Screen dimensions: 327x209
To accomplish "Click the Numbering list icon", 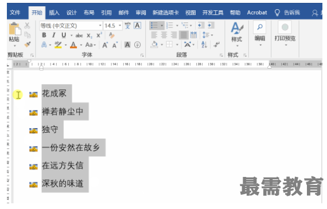I will [170, 25].
